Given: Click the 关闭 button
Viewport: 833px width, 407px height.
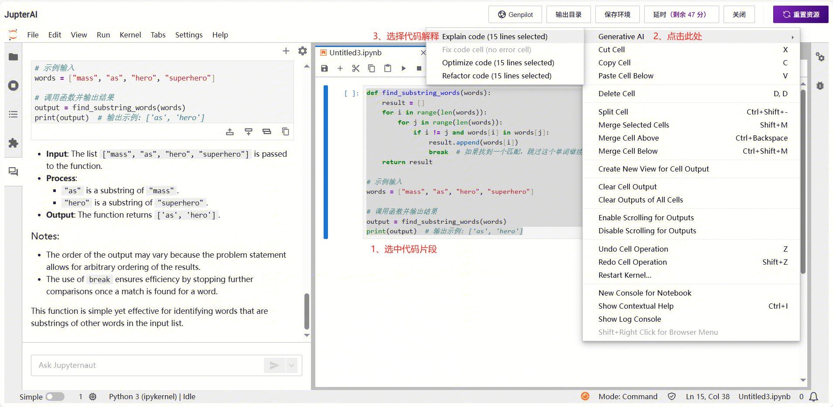Looking at the screenshot, I should point(739,14).
